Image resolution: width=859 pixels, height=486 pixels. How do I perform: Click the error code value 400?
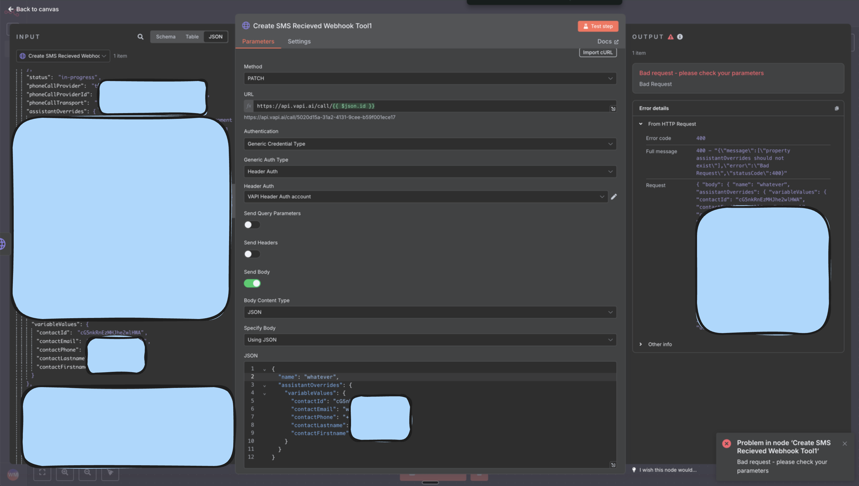(700, 138)
